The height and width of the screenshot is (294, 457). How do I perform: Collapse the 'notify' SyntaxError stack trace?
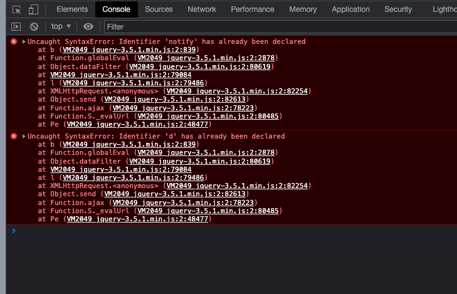[x=24, y=41]
